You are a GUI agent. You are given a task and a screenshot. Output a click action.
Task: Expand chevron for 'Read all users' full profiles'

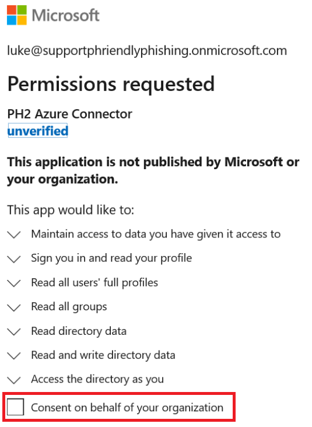click(14, 283)
